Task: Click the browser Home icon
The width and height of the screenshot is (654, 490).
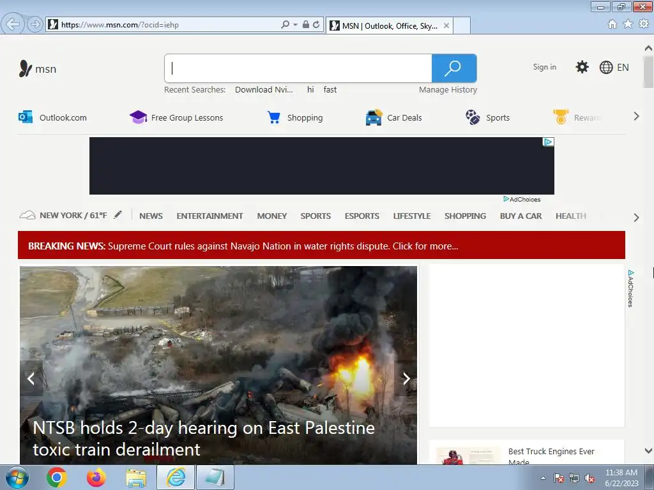Action: click(612, 24)
